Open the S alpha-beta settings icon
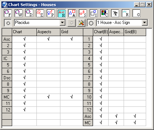Viewport: 154px width, 130px height. point(83,13)
